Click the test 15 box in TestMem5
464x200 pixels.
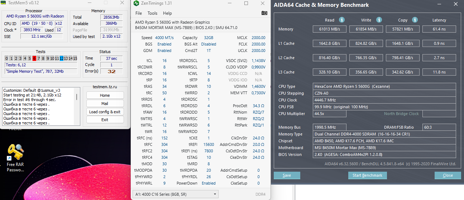pyautogui.click(x=75, y=58)
